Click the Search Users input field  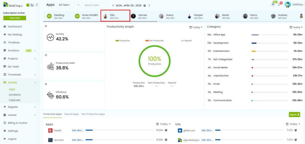(95, 5)
